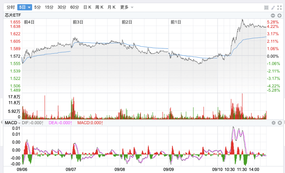Select the 5分 interval tab

tap(37, 7)
